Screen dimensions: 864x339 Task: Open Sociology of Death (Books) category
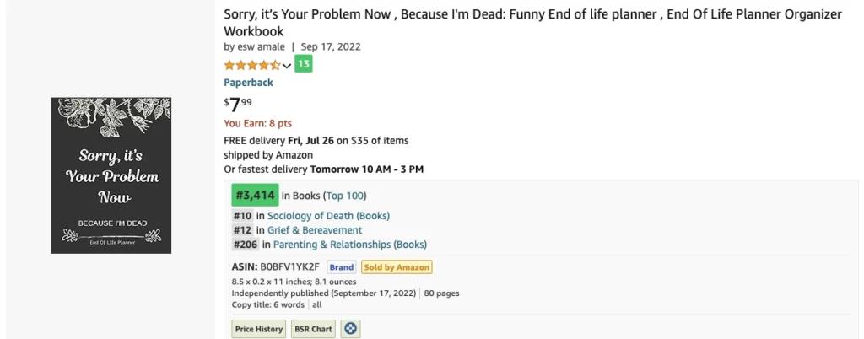(328, 216)
